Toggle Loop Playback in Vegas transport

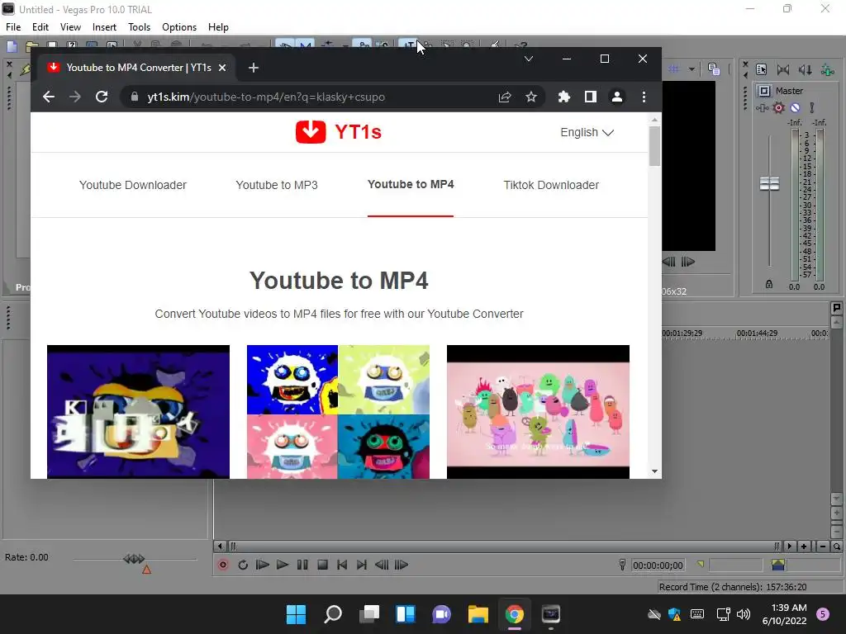coord(243,565)
